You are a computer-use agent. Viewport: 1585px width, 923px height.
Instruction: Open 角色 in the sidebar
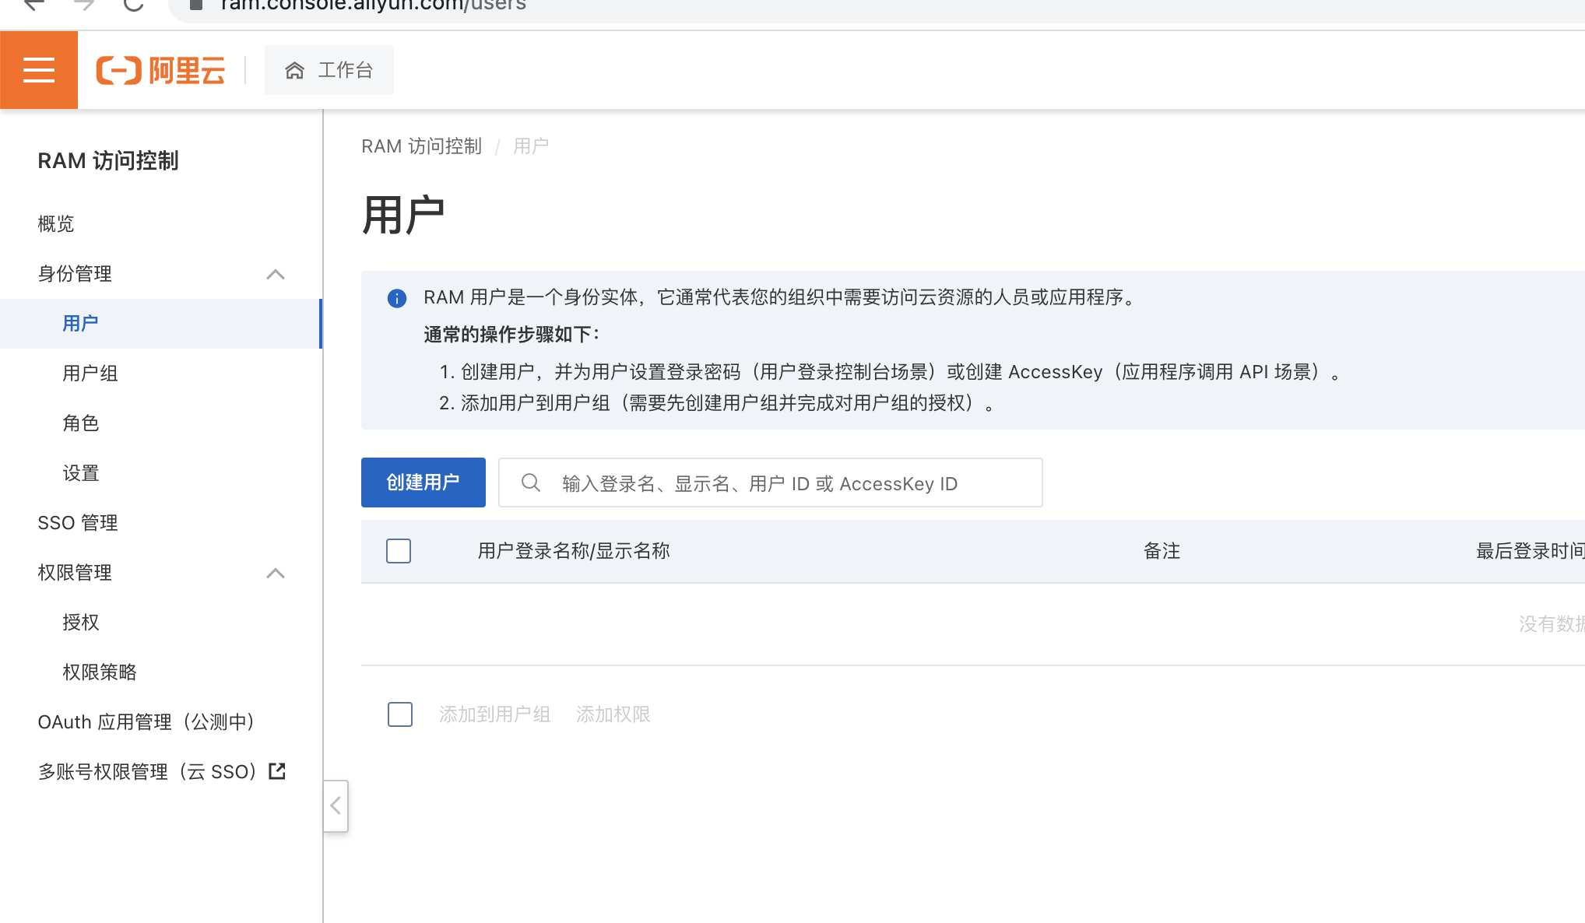pos(81,423)
